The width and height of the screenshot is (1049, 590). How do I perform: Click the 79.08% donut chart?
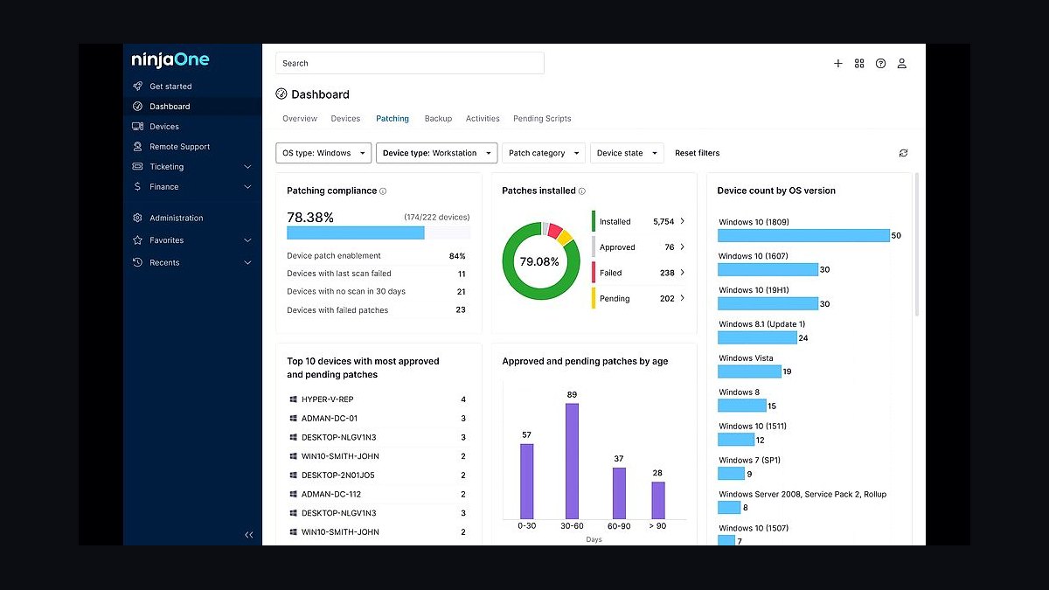click(x=541, y=261)
